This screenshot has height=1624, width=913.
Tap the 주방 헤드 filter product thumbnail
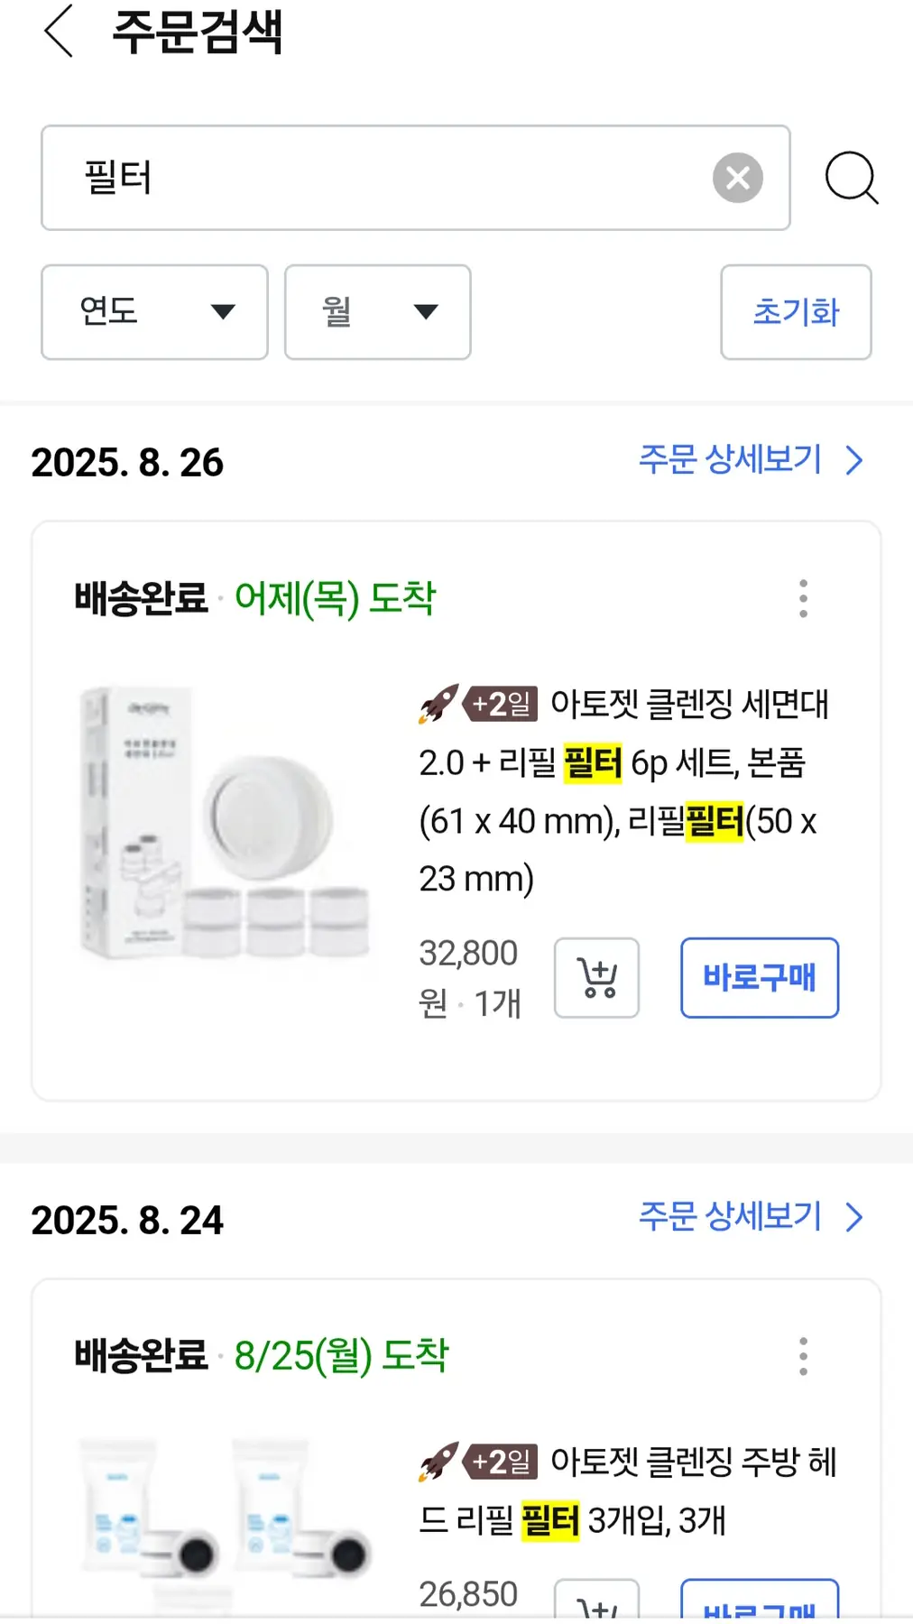point(226,1516)
